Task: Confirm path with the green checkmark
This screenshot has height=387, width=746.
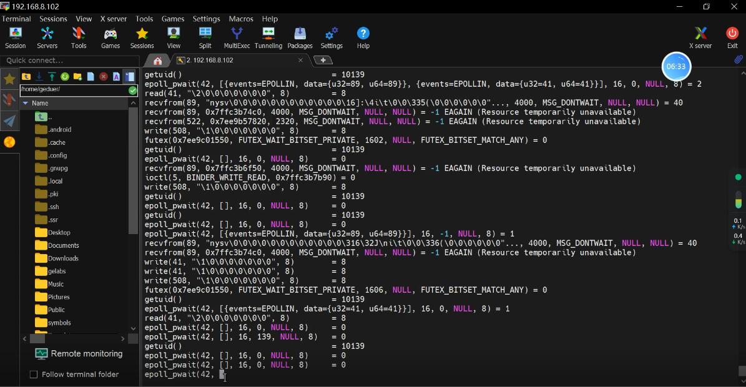Action: (133, 90)
